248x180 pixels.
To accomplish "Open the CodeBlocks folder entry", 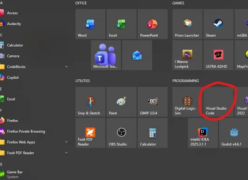I will click(x=34, y=67).
